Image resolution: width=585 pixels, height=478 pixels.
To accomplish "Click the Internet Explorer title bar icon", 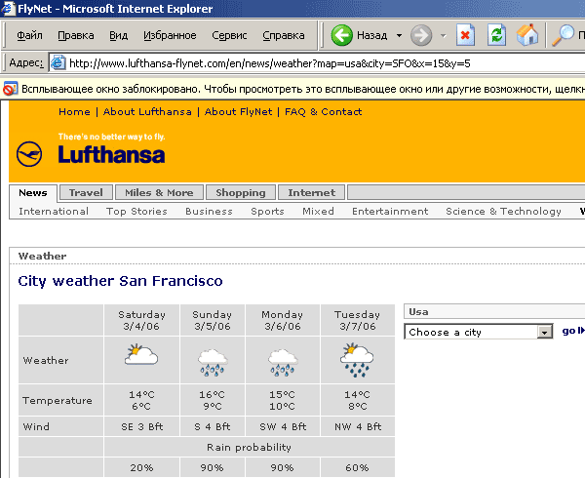I will (8, 8).
